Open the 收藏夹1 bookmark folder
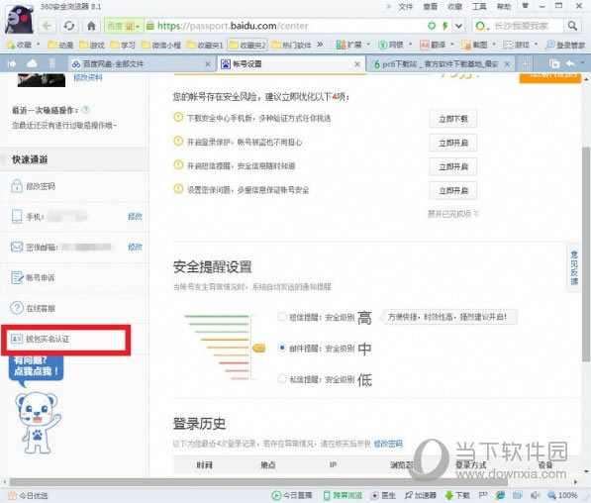The image size is (591, 503). (x=205, y=45)
